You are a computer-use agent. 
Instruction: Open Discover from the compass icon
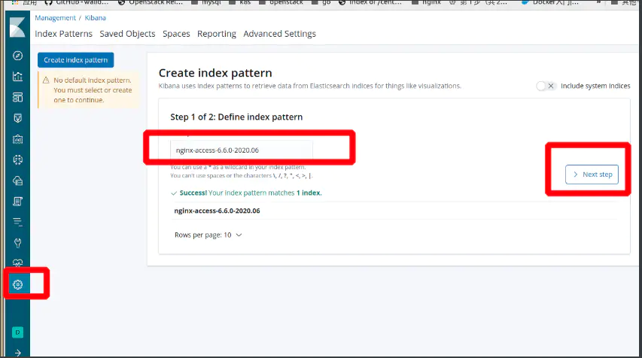17,56
